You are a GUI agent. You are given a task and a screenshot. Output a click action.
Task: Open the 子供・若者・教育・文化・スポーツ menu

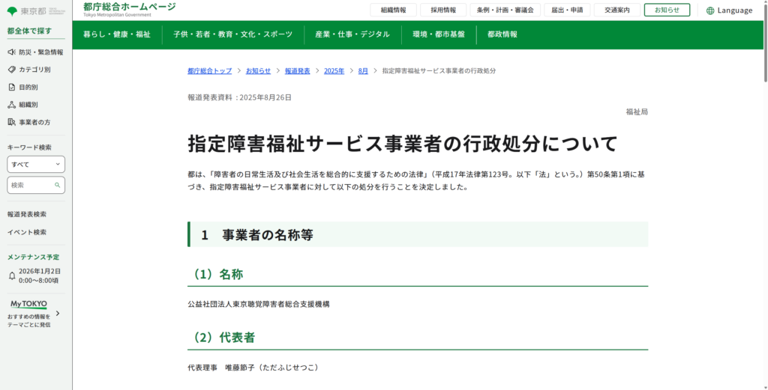pos(232,34)
